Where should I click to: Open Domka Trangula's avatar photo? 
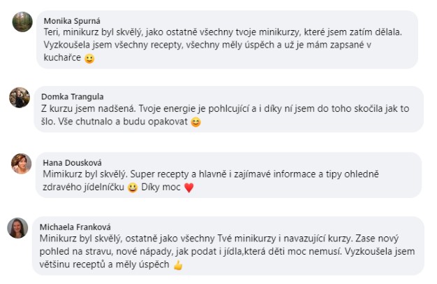click(20, 97)
